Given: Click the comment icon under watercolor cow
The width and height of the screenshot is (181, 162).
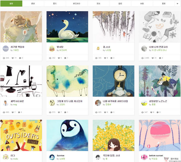Looking at the screenshot, I should click(x=65, y=112).
